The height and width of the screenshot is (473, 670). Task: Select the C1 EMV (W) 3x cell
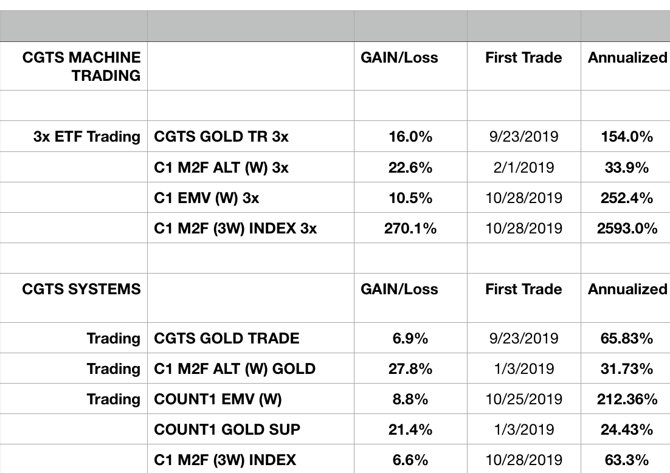click(x=210, y=198)
